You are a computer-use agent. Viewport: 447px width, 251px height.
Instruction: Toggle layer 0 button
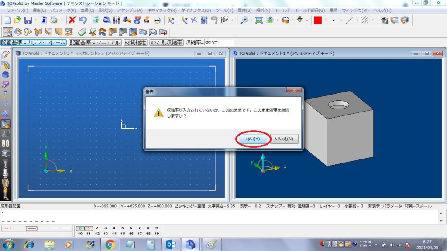click(80, 228)
